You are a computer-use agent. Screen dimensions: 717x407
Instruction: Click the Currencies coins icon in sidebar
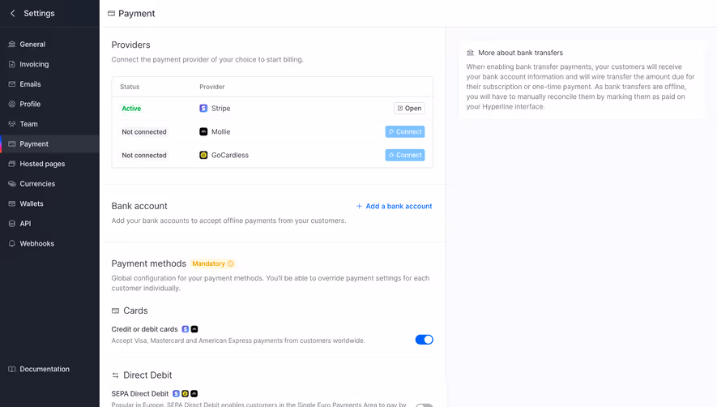12,183
